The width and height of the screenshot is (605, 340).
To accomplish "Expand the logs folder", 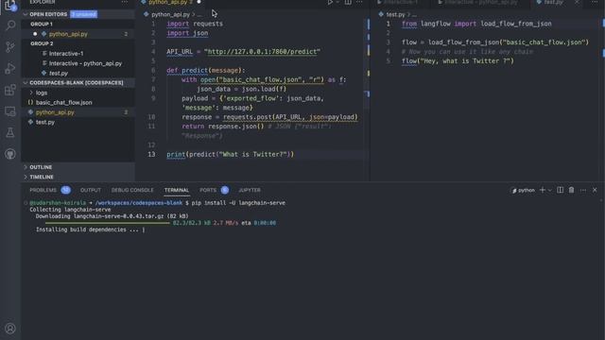I will click(42, 93).
